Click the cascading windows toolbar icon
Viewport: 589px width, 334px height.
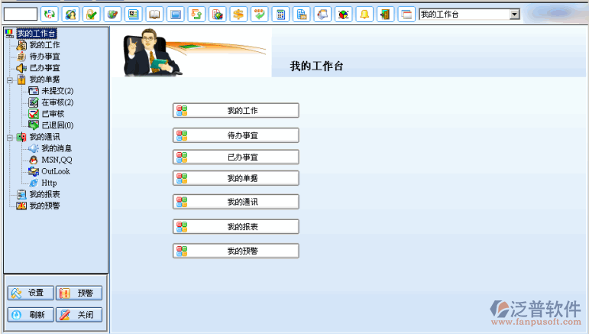[x=406, y=15]
